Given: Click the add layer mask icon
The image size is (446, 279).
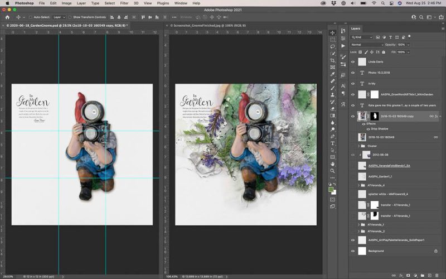Looking at the screenshot, I should (408, 276).
